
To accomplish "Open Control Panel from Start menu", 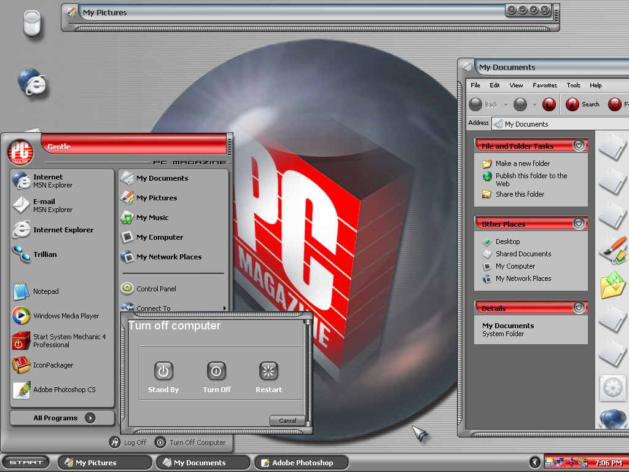I will (173, 289).
